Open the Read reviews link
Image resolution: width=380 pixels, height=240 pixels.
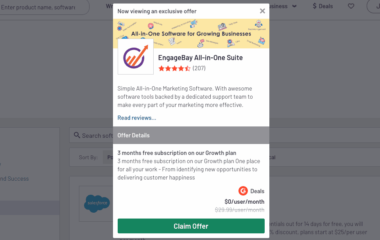pos(137,118)
